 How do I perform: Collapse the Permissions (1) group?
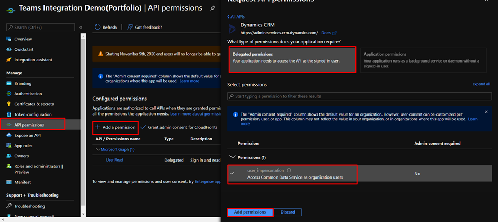tap(233, 157)
